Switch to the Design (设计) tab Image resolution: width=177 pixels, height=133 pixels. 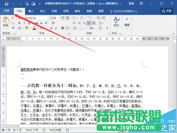[x=42, y=11]
